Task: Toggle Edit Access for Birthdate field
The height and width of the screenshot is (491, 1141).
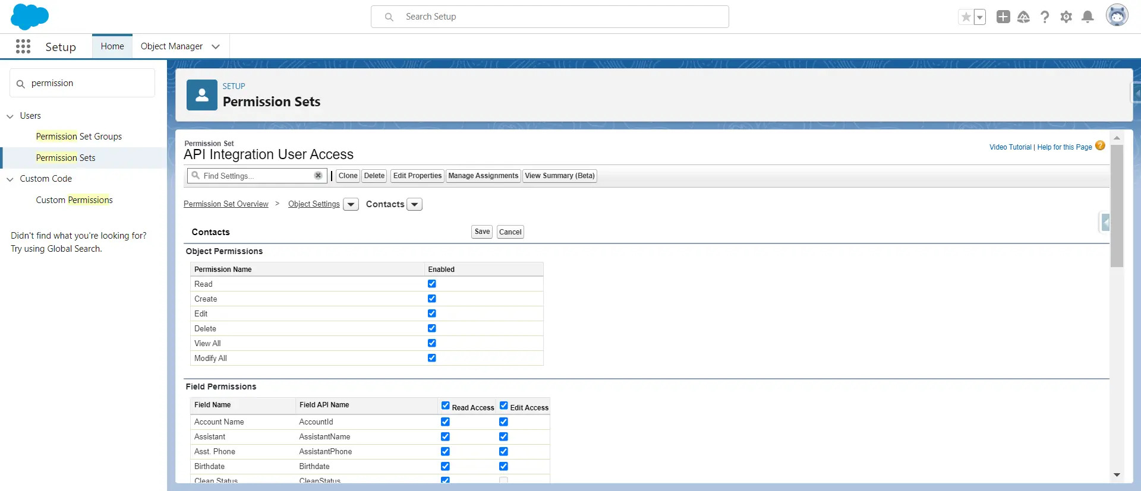Action: pyautogui.click(x=503, y=466)
